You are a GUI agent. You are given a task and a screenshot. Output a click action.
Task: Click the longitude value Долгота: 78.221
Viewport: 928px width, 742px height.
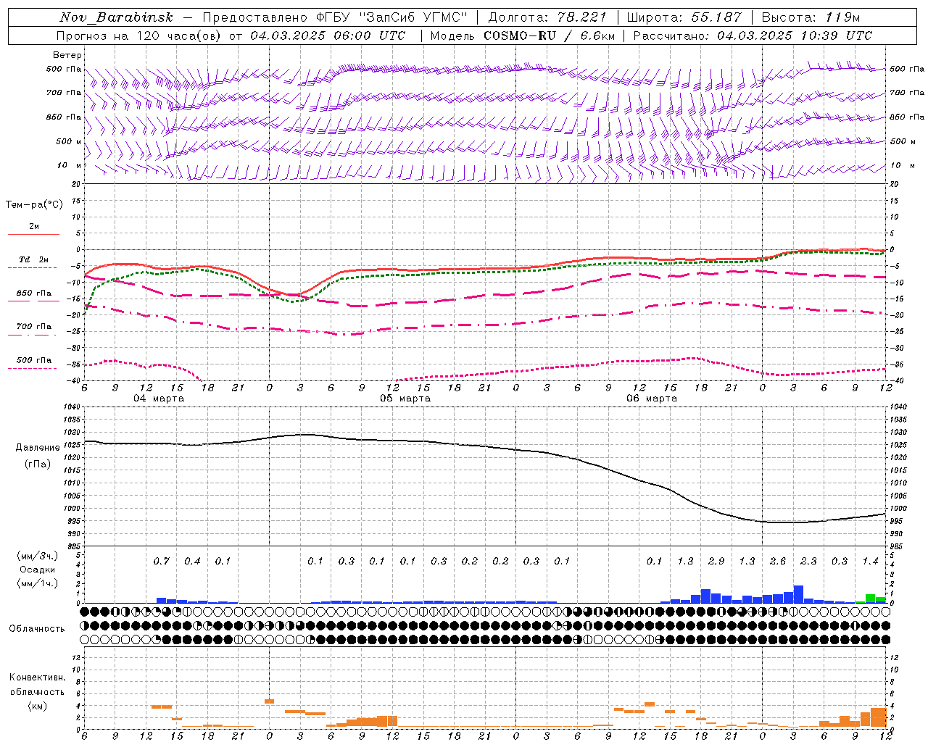tap(547, 17)
